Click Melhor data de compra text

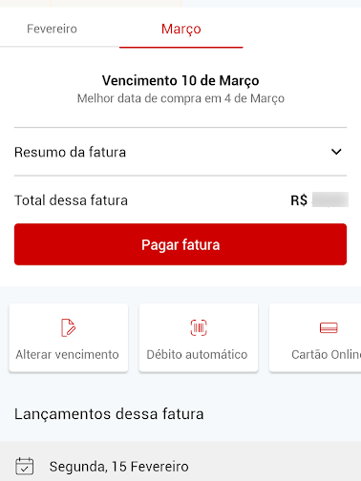pos(180,98)
